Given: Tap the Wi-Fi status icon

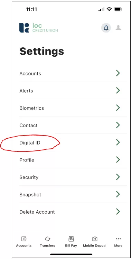Looking at the screenshot, I should [x=109, y=9].
